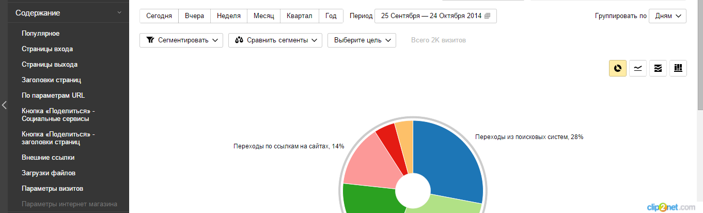Open the Страницы выхода report

[50, 65]
